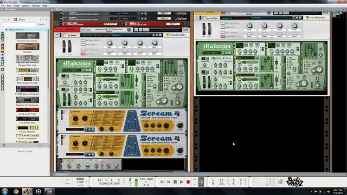This screenshot has width=347, height=195.
Task: Click the Open button in the Browser
Action: pyautogui.click(x=40, y=145)
